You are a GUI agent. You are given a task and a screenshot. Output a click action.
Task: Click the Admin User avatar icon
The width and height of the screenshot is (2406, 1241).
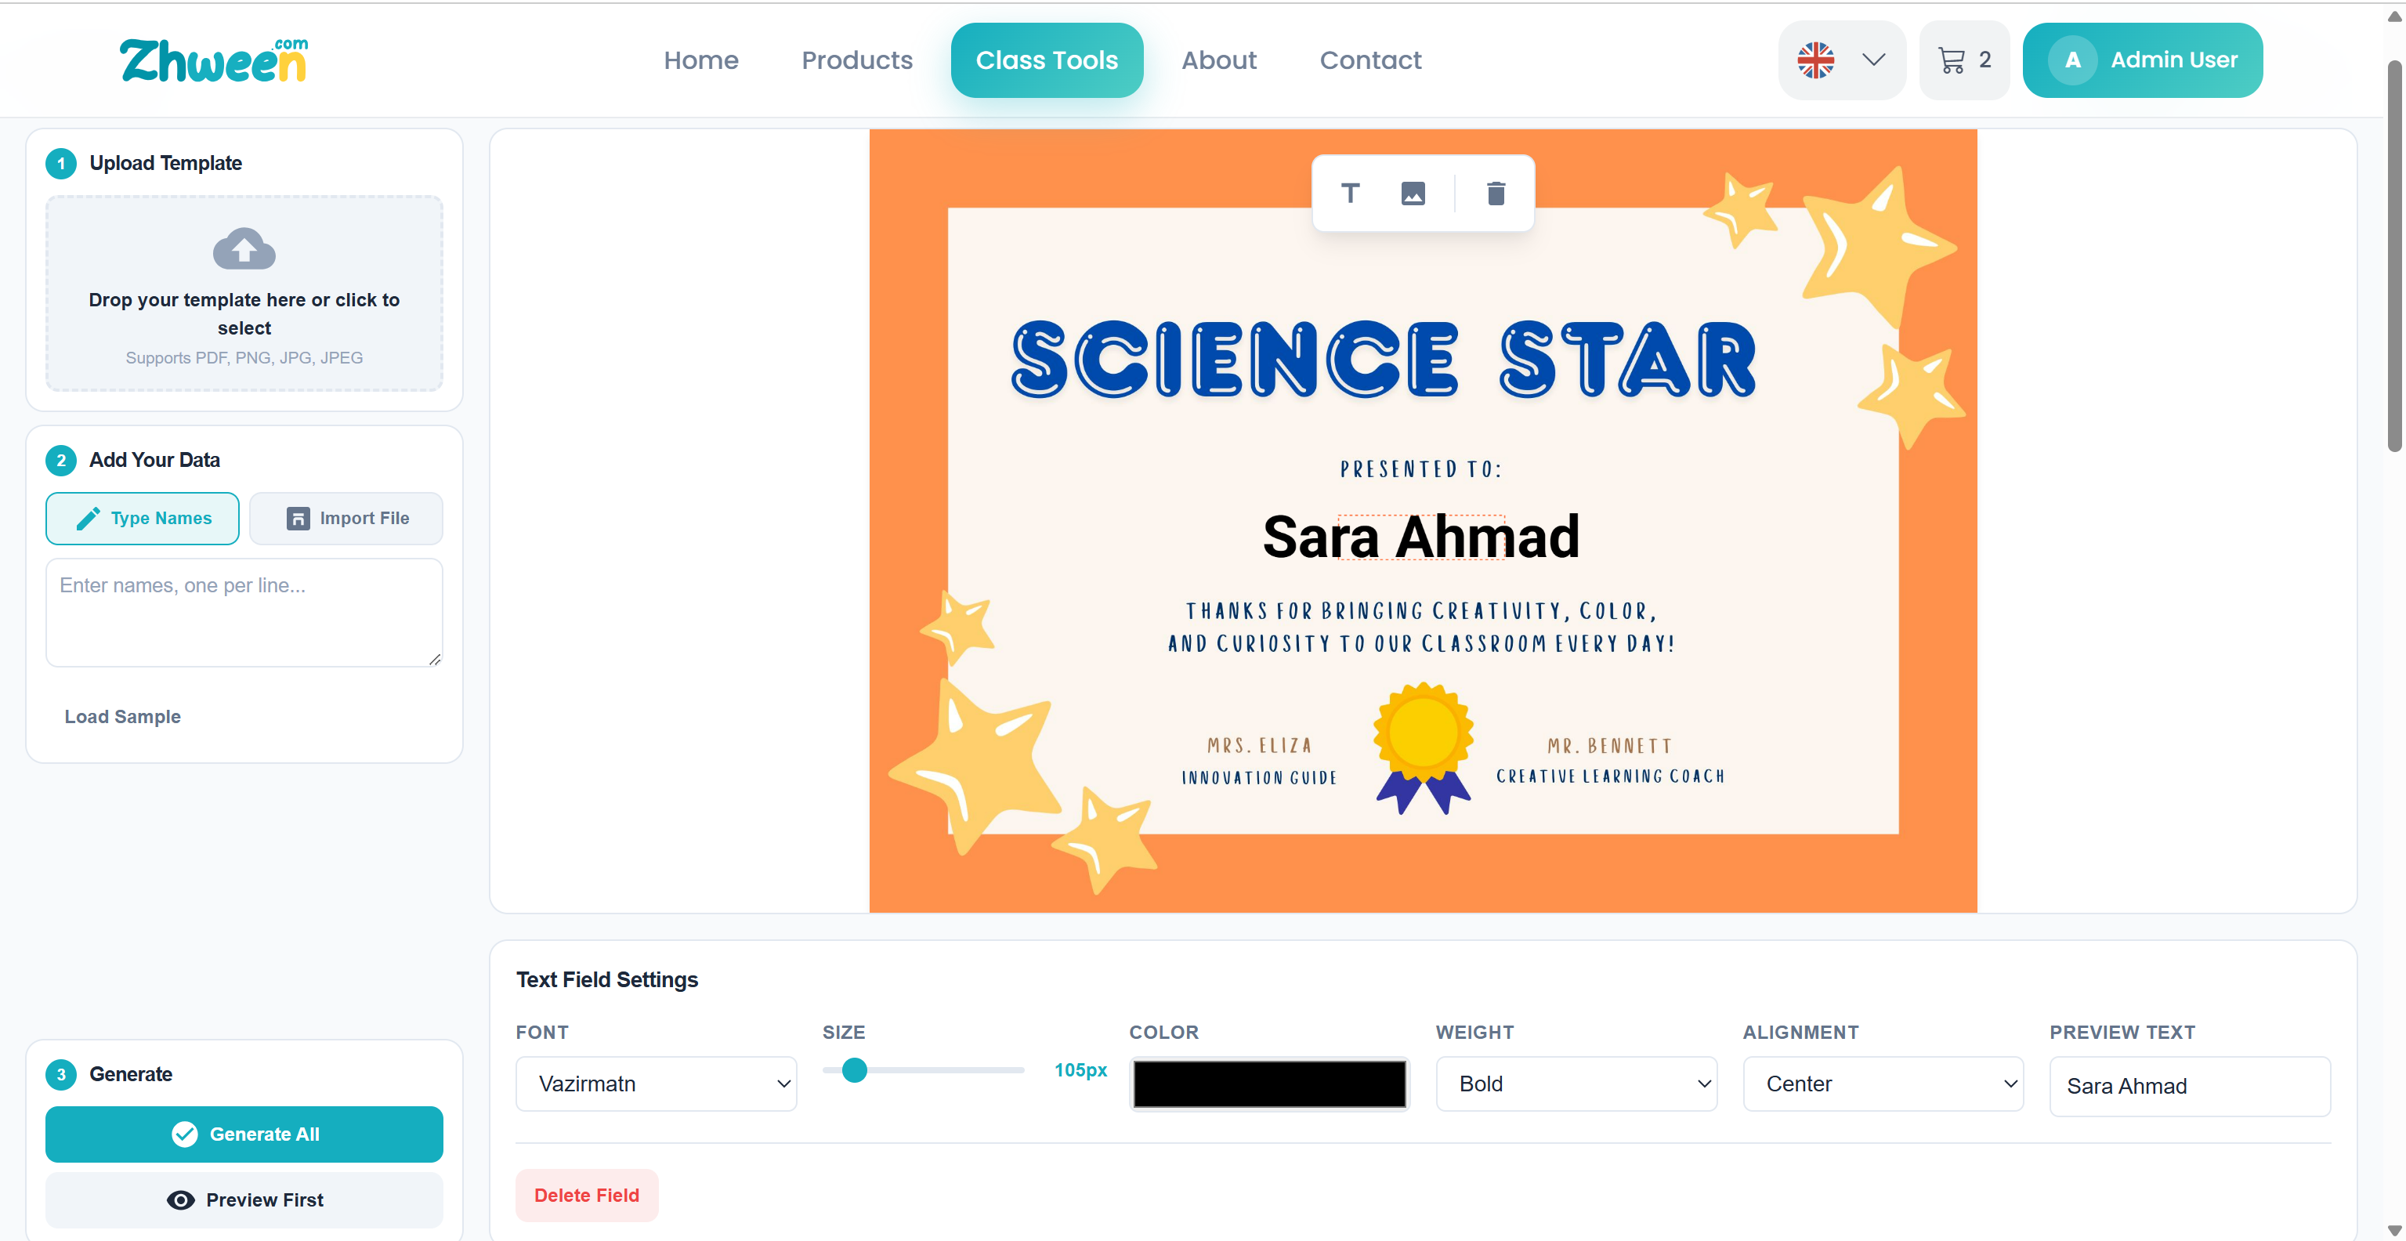[x=2072, y=60]
